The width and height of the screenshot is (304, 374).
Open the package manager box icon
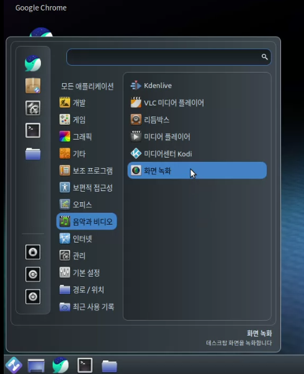pyautogui.click(x=33, y=86)
